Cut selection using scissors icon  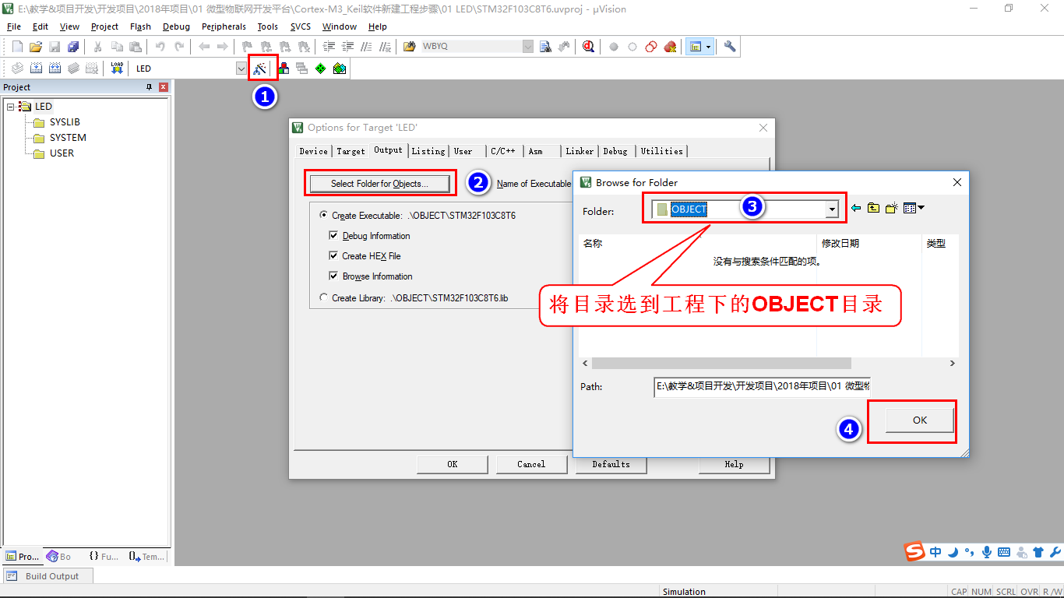pyautogui.click(x=98, y=47)
